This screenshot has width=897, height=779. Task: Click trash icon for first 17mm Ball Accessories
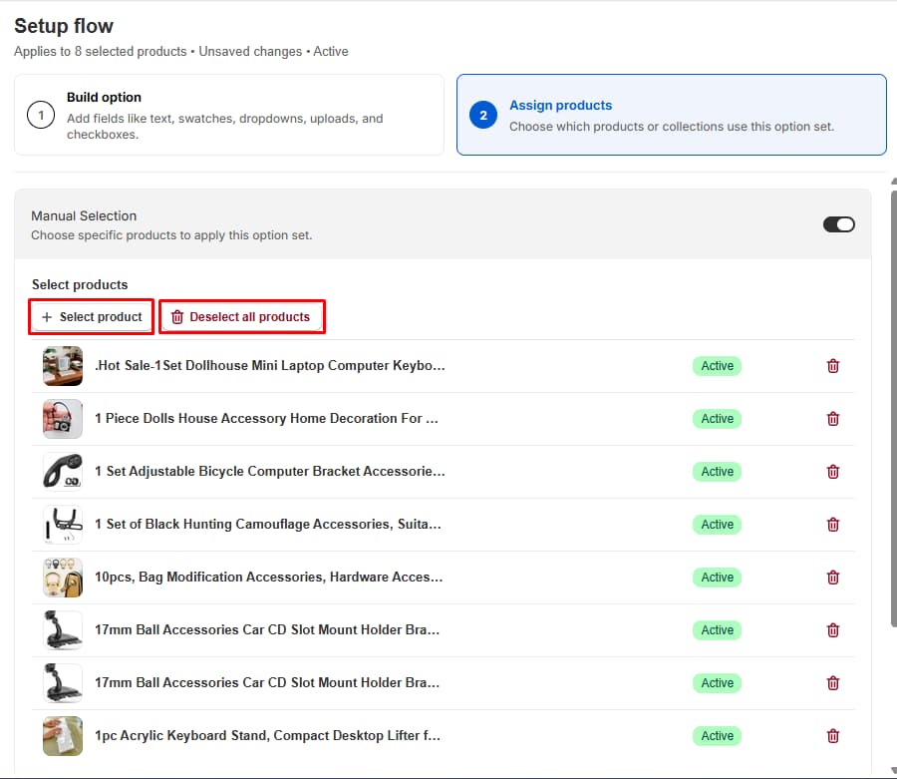pos(833,630)
